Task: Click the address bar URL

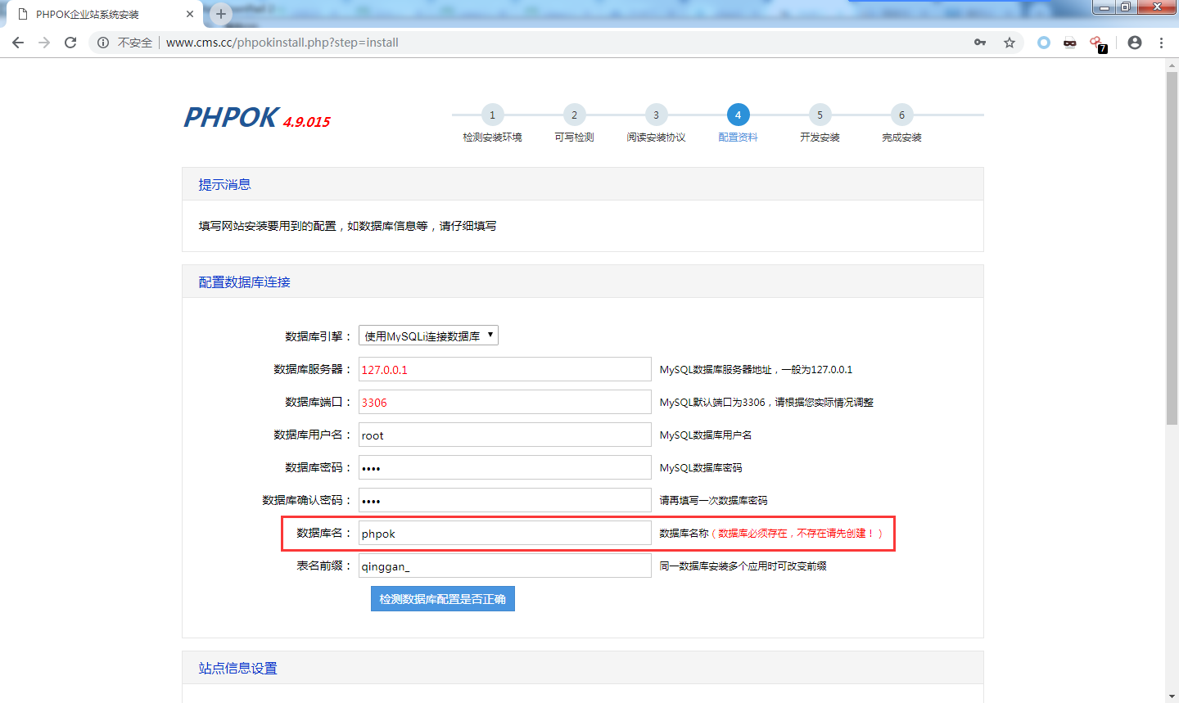Action: pos(282,43)
